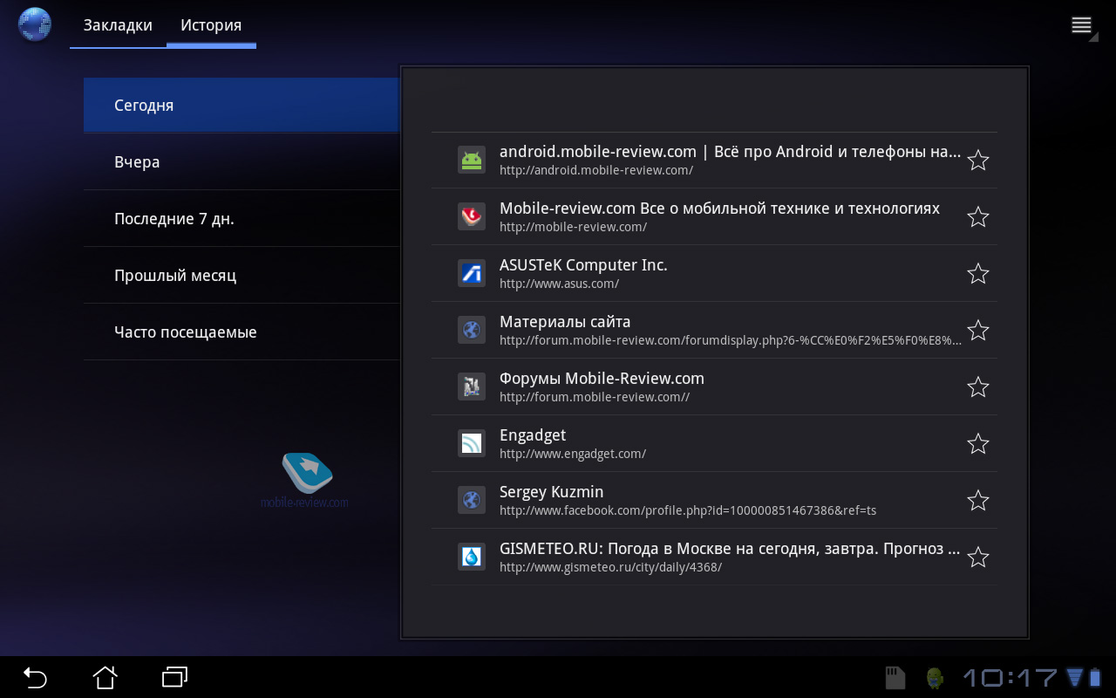Tap the clock in the status bar
The image size is (1116, 698).
coord(1010,677)
